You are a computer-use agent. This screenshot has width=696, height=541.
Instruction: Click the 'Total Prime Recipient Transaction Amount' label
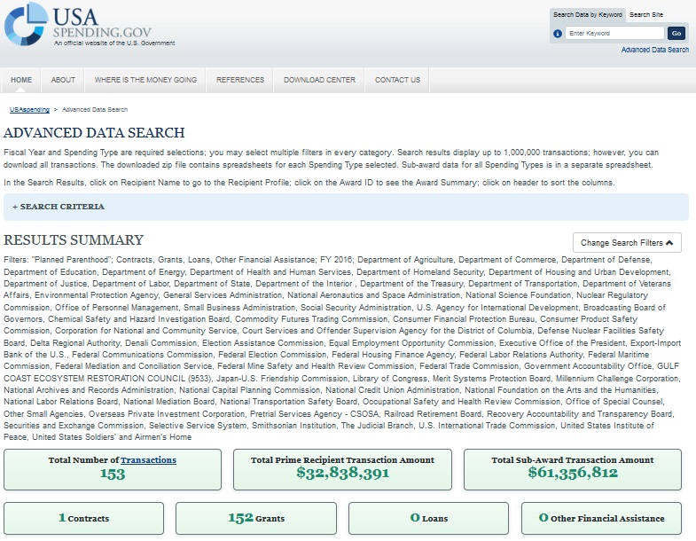pos(342,460)
